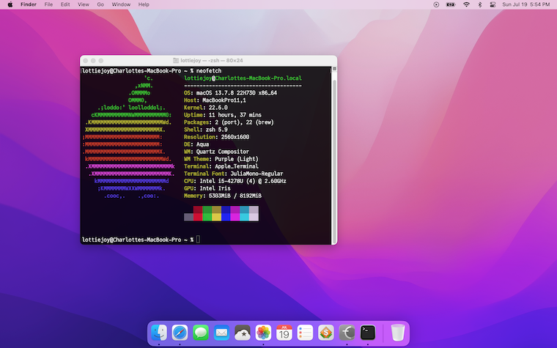Click the 'DE: Aqua' line

coord(196,144)
